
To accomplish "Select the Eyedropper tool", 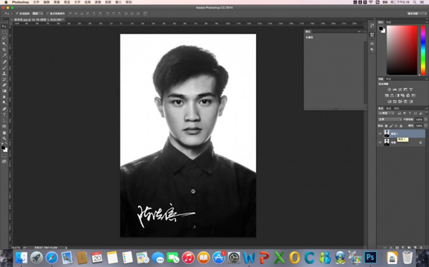I will (4, 56).
